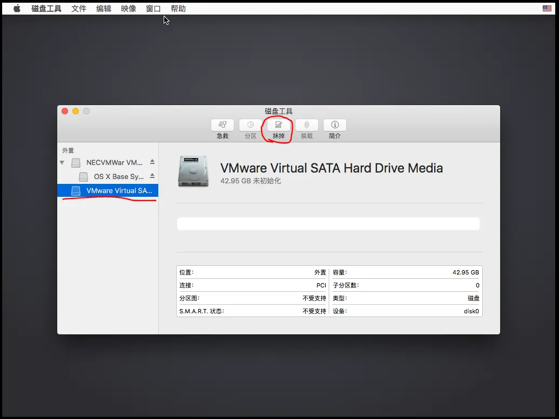Minimize the 磁盘工具 window
559x419 pixels.
76,111
